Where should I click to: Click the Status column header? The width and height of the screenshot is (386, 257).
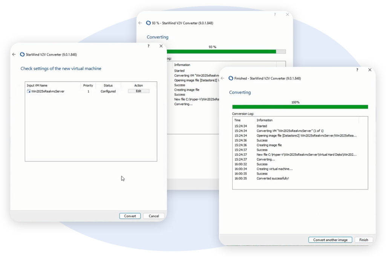coord(108,85)
